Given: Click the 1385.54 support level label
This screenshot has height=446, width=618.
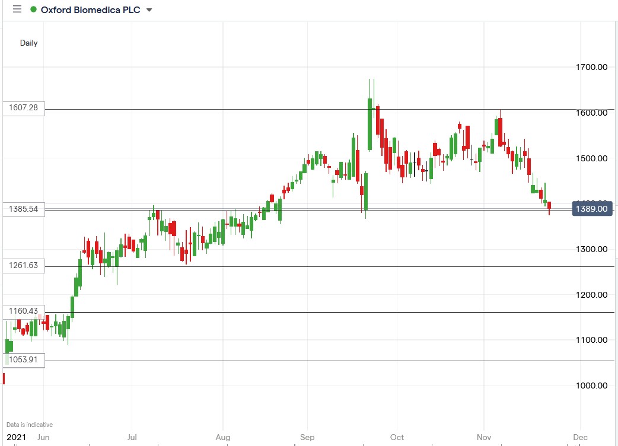Looking at the screenshot, I should 24,209.
